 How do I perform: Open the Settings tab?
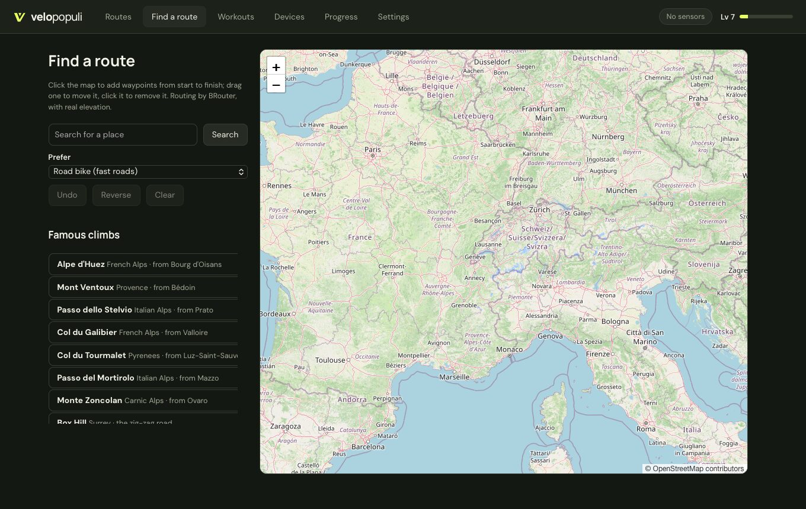pos(394,17)
